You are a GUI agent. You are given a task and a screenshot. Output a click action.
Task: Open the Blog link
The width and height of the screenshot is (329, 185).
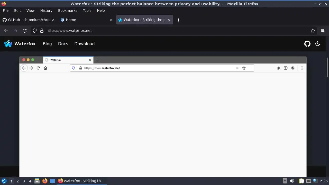47,44
